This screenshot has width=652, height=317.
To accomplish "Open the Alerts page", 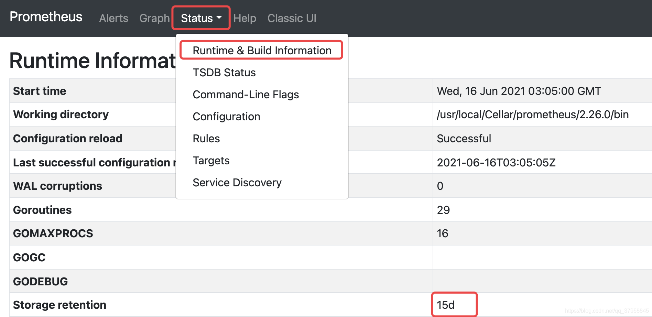I will 113,18.
